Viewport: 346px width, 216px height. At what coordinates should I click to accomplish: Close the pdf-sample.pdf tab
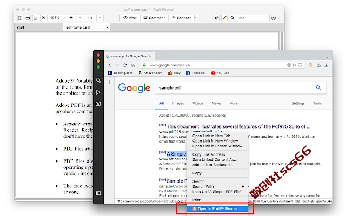(x=107, y=28)
